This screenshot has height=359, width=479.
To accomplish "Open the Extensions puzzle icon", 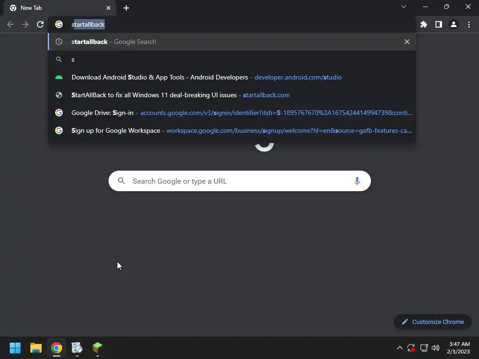I will click(x=424, y=24).
